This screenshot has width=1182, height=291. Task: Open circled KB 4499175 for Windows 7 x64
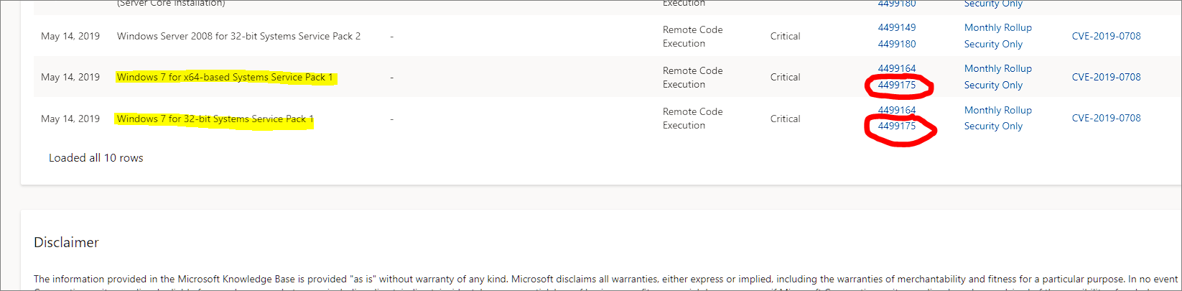(x=896, y=86)
